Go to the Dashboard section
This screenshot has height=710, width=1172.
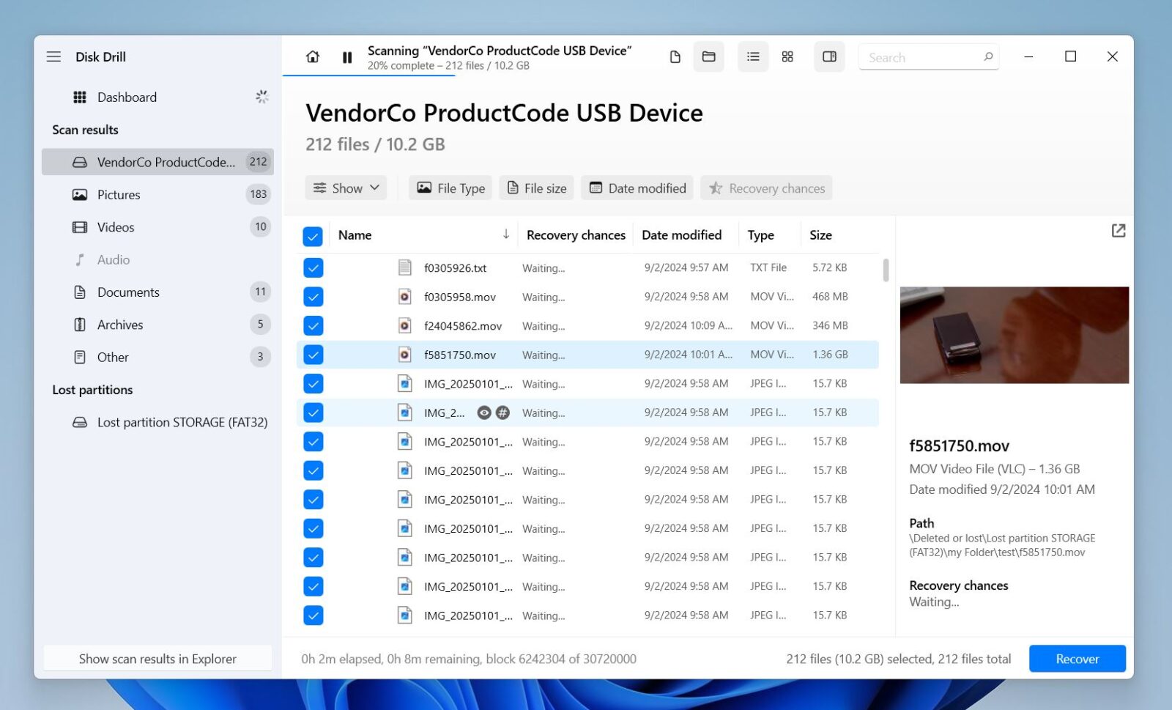point(126,97)
